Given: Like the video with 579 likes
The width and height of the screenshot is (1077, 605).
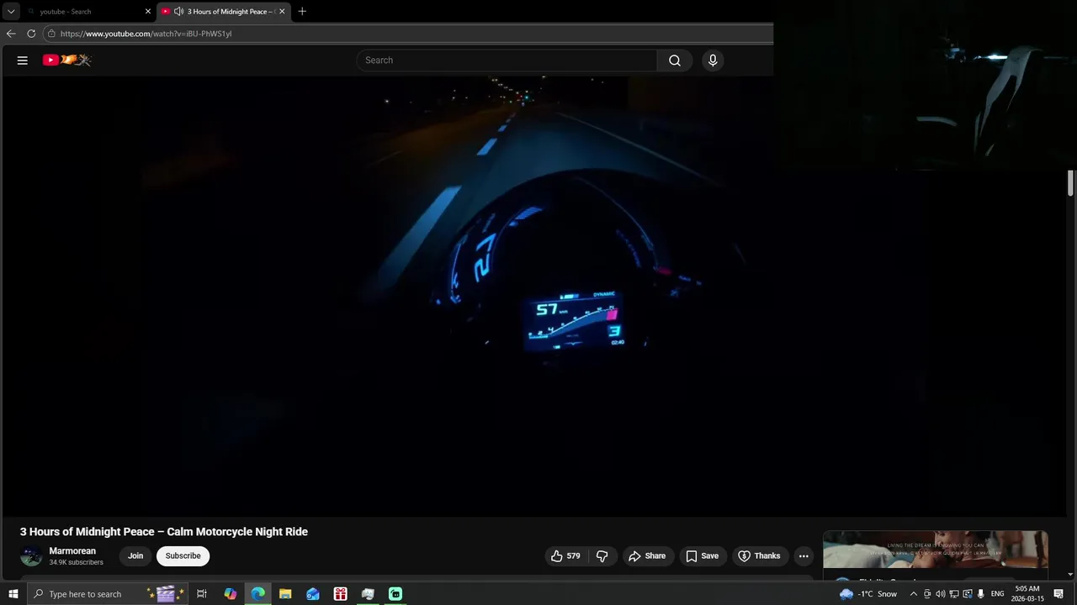Looking at the screenshot, I should (565, 556).
